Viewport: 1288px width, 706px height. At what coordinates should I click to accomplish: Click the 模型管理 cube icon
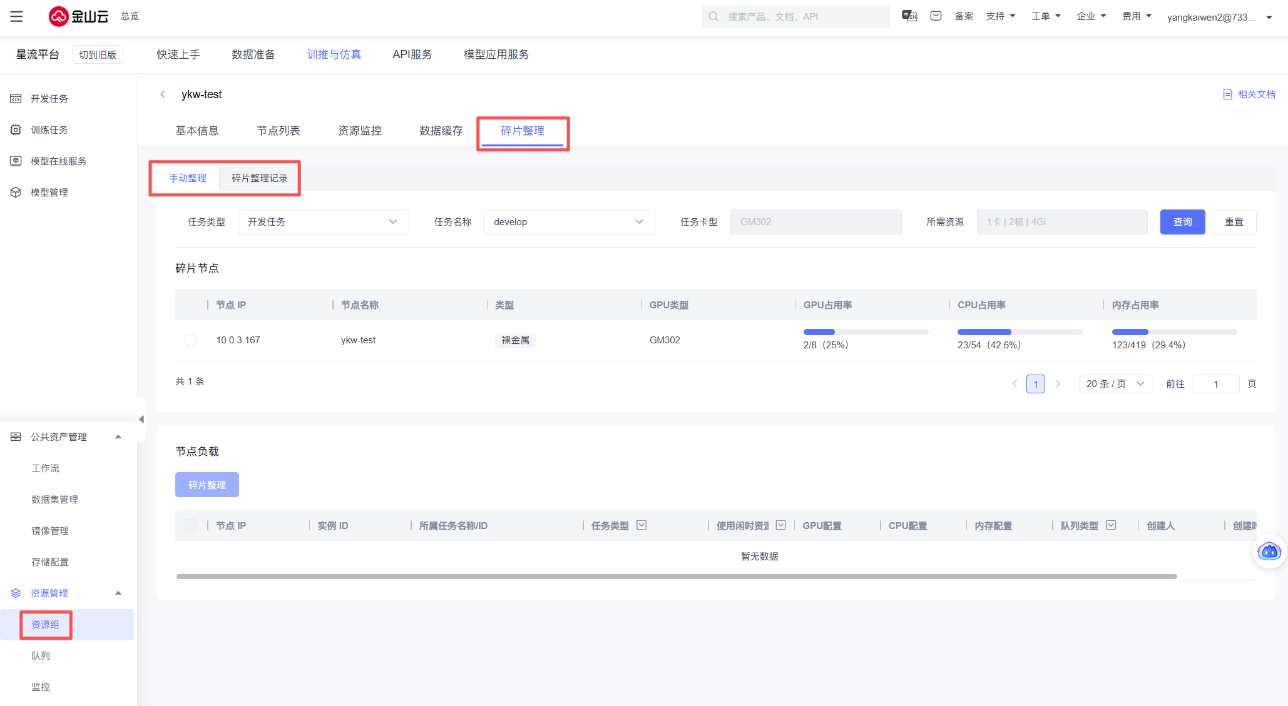coord(16,193)
